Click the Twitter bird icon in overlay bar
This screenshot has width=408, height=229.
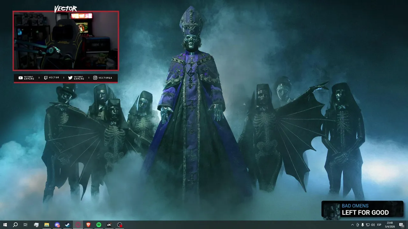coord(70,78)
